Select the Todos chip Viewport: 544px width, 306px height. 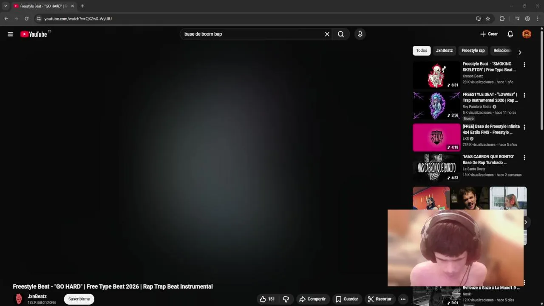422,51
